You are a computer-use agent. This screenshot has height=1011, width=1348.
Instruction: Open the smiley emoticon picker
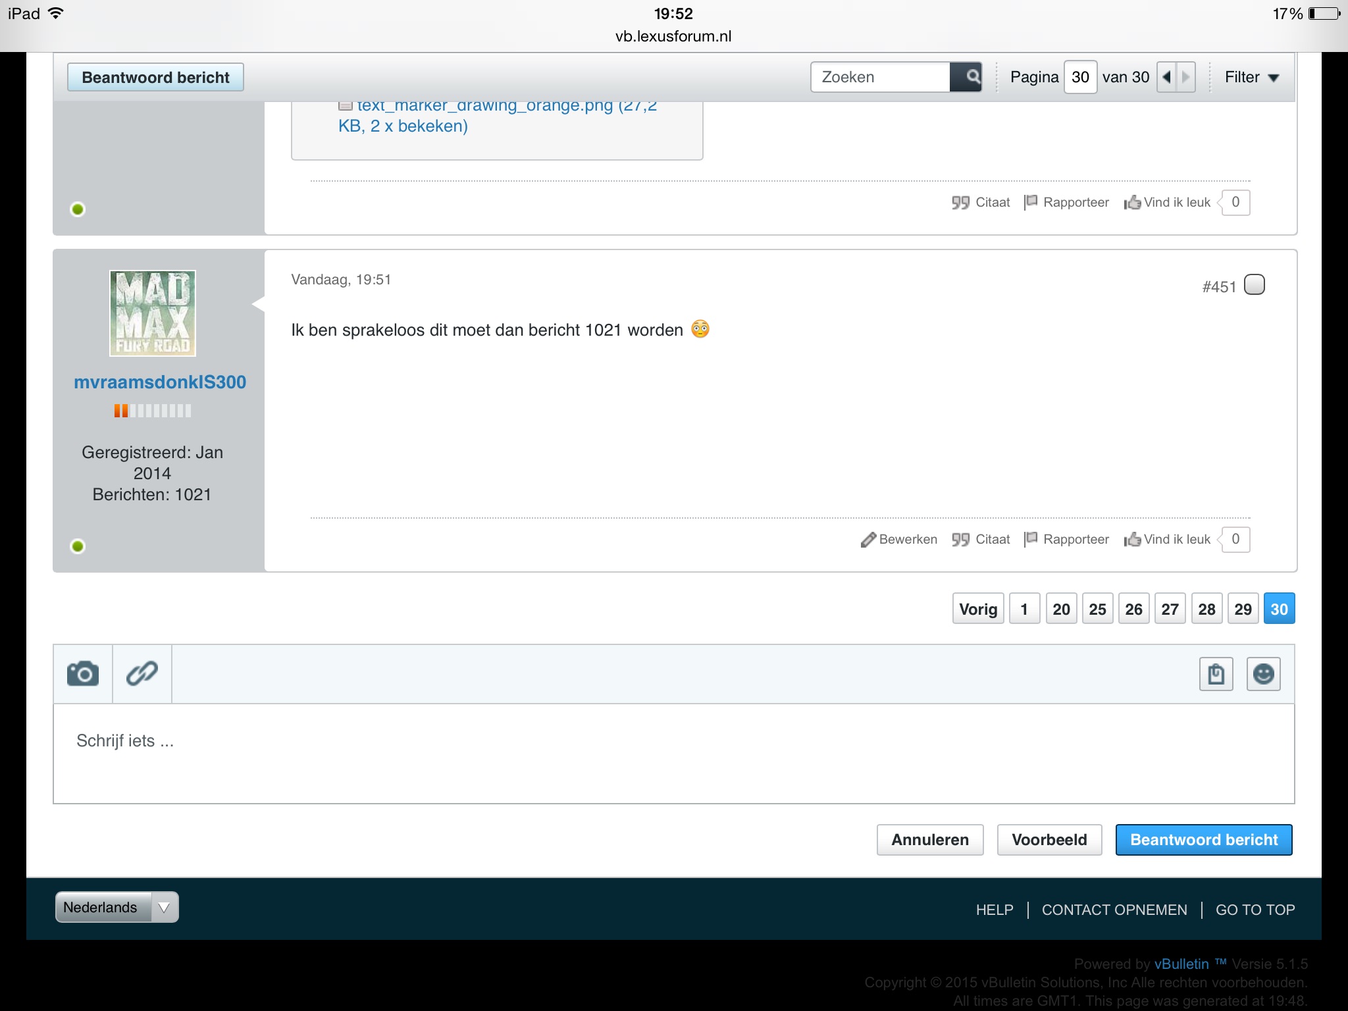point(1263,674)
